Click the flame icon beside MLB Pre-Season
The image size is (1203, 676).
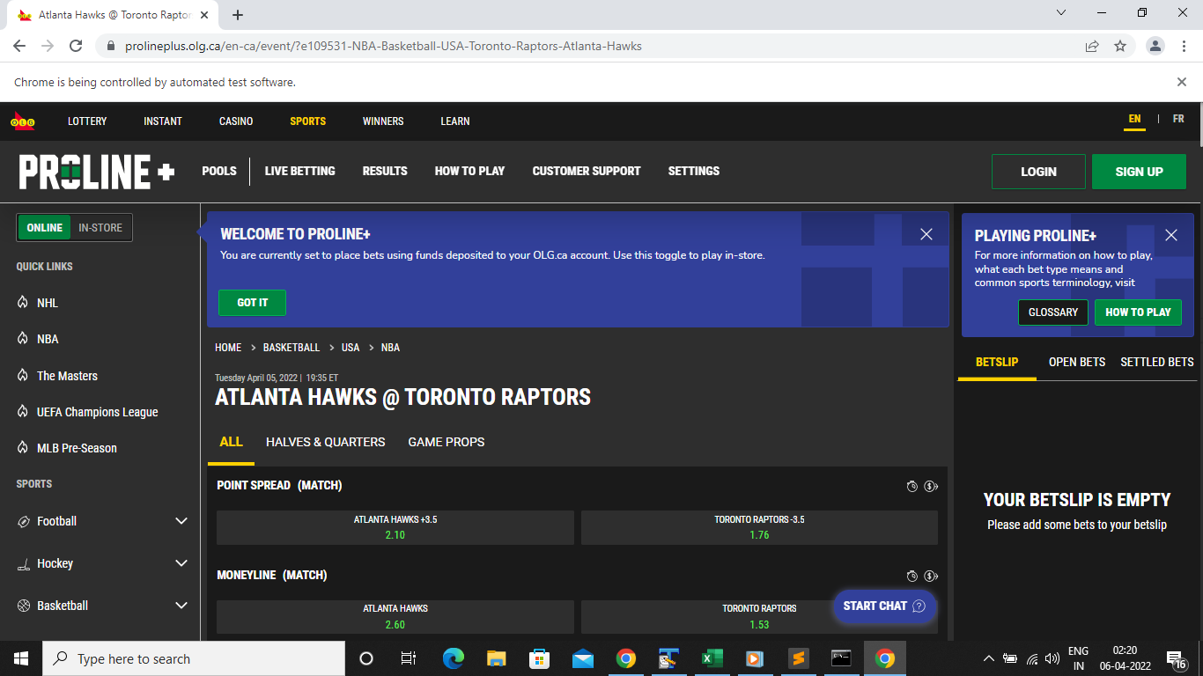23,448
